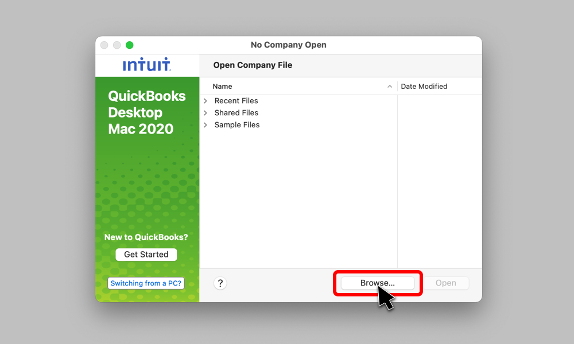Image resolution: width=574 pixels, height=344 pixels.
Task: Click the Browse... button
Action: [378, 283]
